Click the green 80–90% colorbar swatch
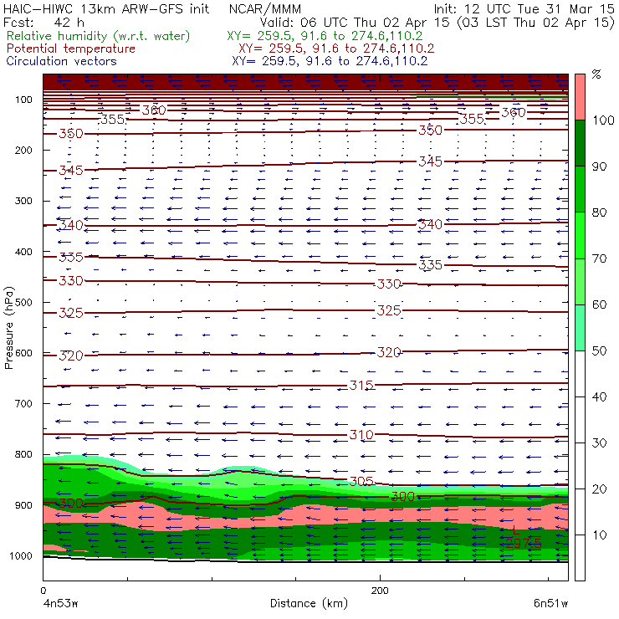Screen dimensions: 619x619 coord(580,190)
